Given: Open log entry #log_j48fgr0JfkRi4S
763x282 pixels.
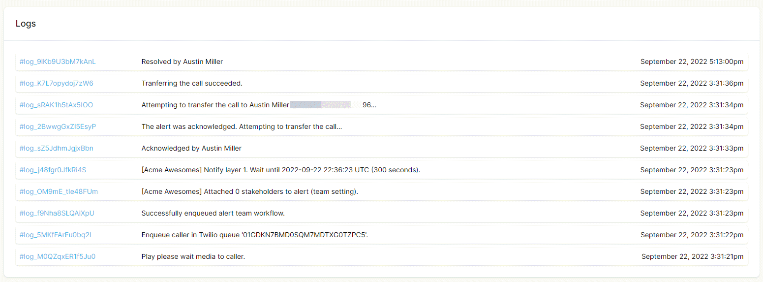Looking at the screenshot, I should point(53,170).
